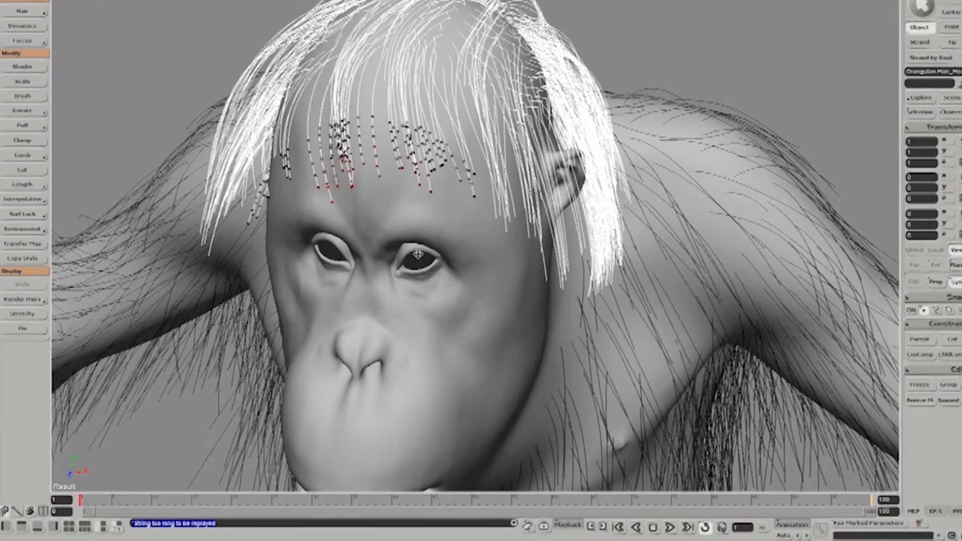Open the Render Hairs dropdown menu
Image resolution: width=962 pixels, height=541 pixels.
24,299
